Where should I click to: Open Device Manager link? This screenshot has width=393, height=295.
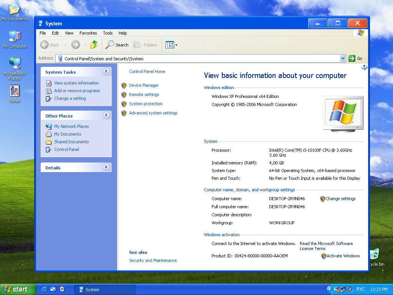pyautogui.click(x=144, y=85)
